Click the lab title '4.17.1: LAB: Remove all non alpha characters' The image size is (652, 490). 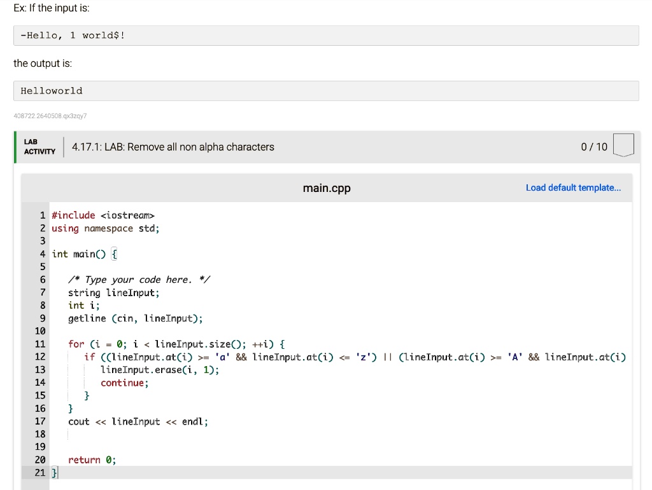click(x=173, y=147)
